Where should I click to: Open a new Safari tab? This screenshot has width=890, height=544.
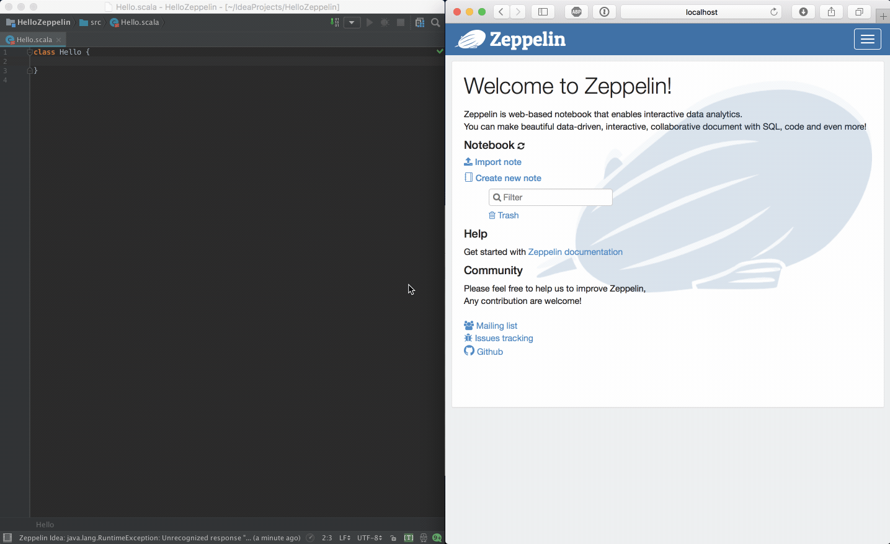(883, 16)
